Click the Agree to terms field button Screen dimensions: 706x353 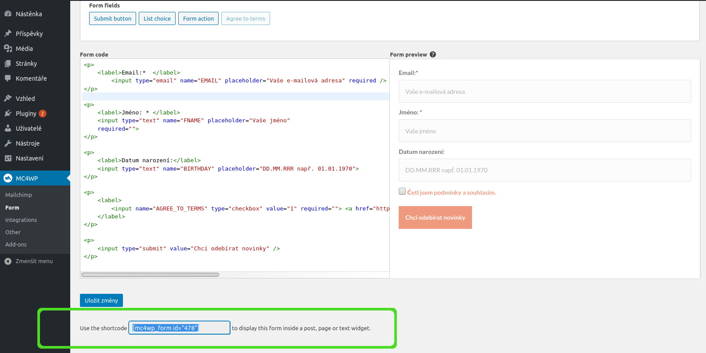pos(245,18)
